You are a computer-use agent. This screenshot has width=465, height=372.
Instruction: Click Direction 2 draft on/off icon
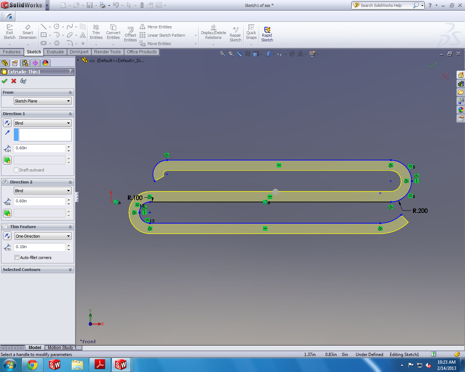[x=7, y=213]
